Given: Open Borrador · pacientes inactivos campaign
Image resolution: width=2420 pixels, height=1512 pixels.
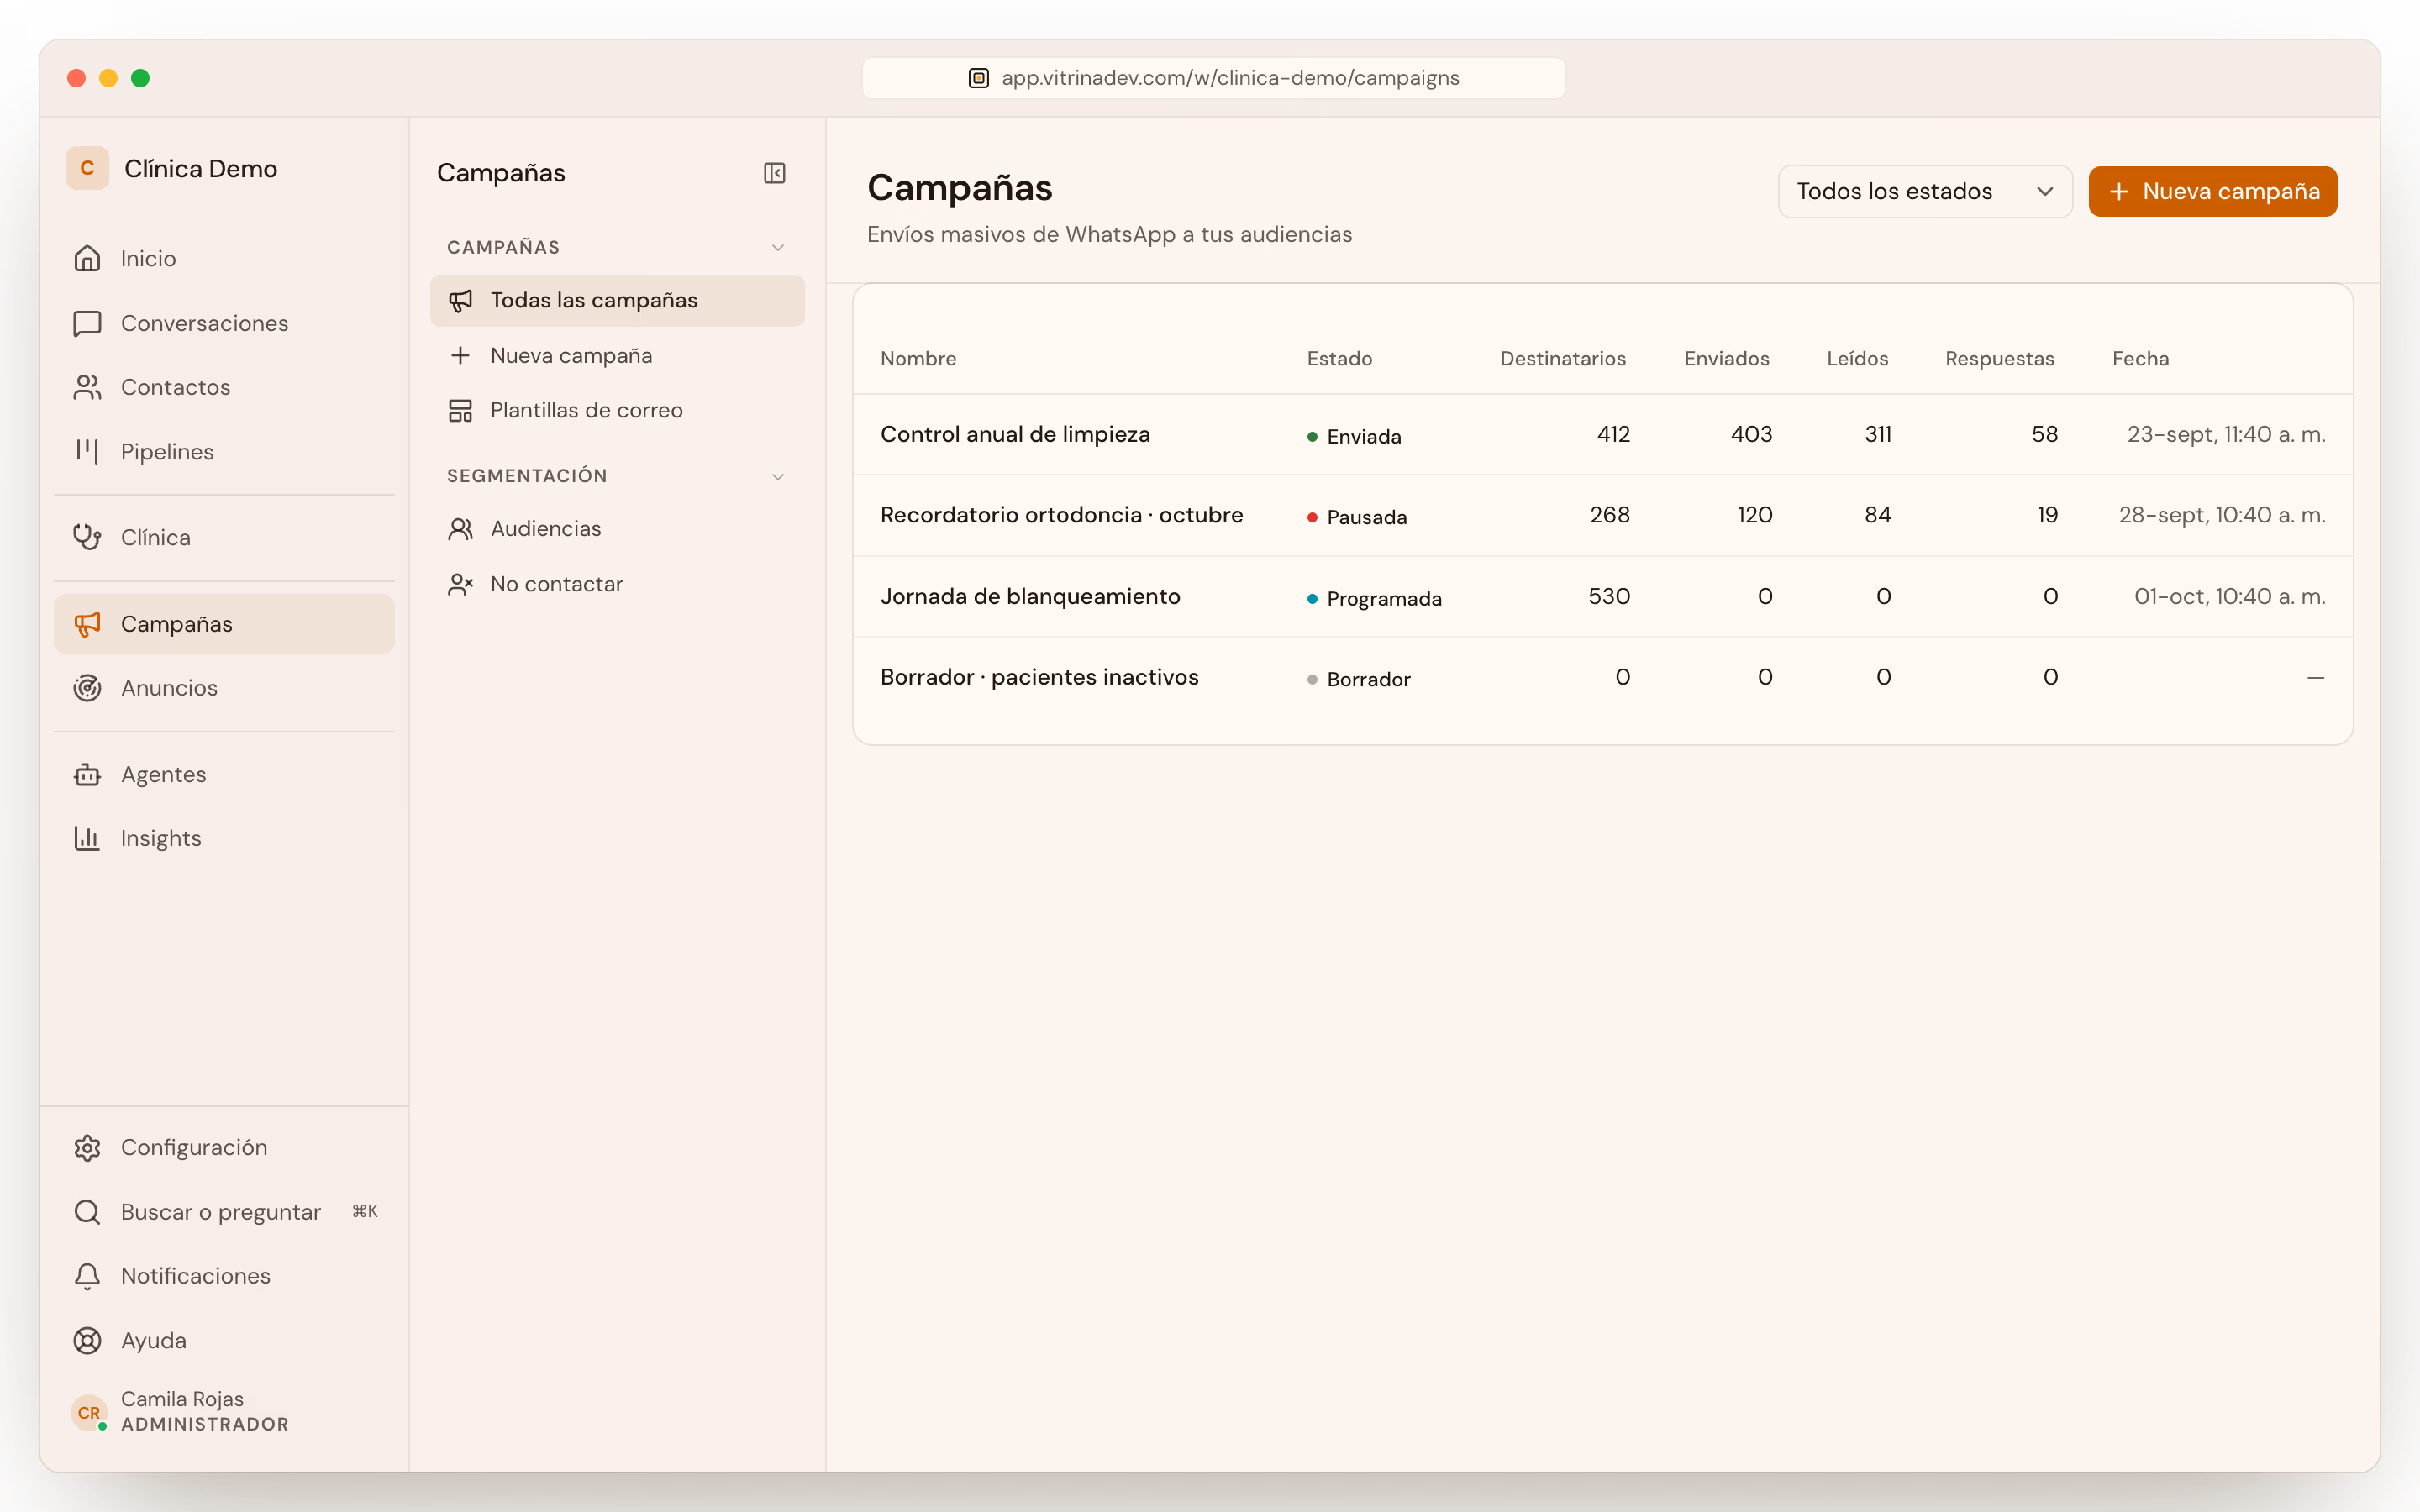Looking at the screenshot, I should [x=1039, y=677].
